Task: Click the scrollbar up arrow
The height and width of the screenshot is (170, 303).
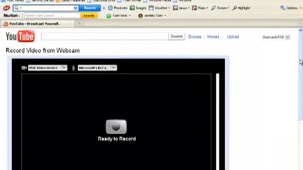Action: pos(301,30)
